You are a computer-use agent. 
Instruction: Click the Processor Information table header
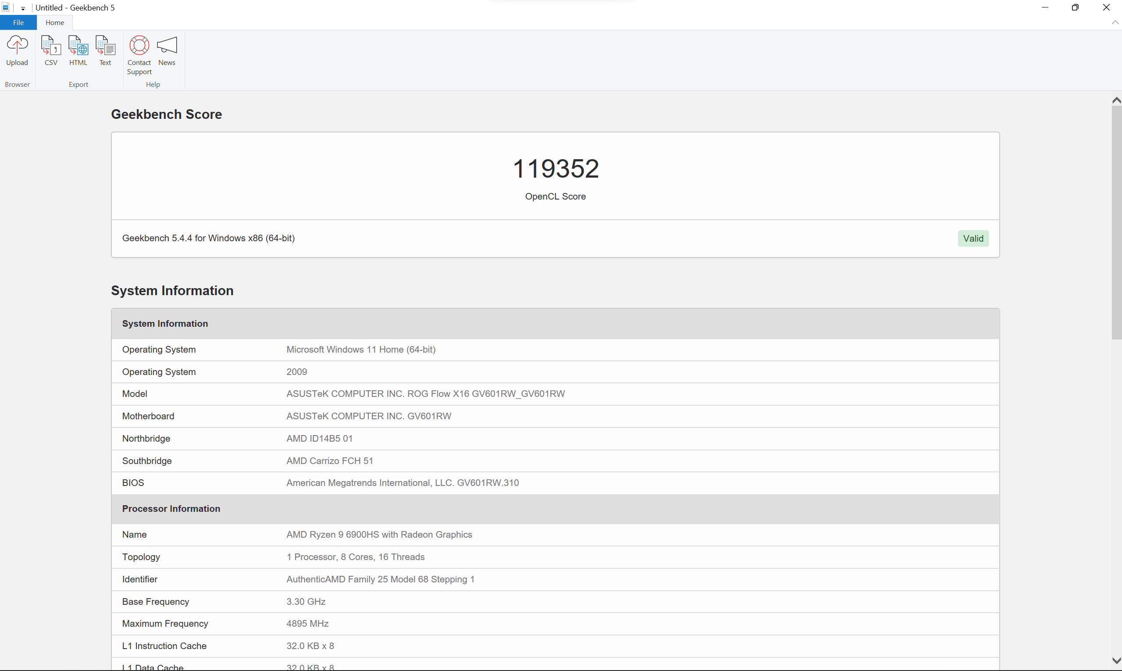[555, 509]
